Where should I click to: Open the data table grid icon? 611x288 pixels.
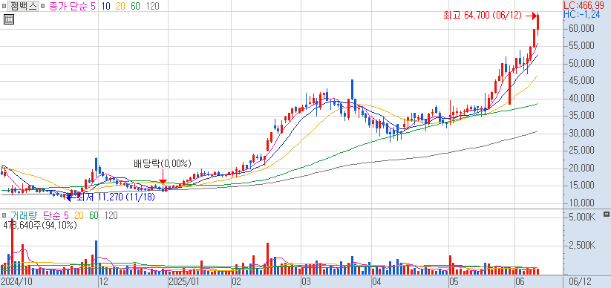coord(9,19)
